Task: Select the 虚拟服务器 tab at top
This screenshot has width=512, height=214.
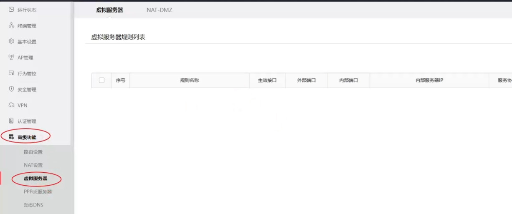Action: 109,10
